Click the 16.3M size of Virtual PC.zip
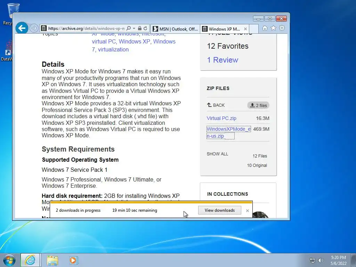356x267 pixels. point(263,118)
